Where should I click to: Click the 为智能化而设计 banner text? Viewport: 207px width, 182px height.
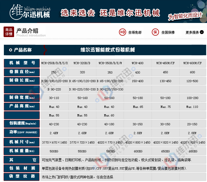pyautogui.click(x=185, y=16)
